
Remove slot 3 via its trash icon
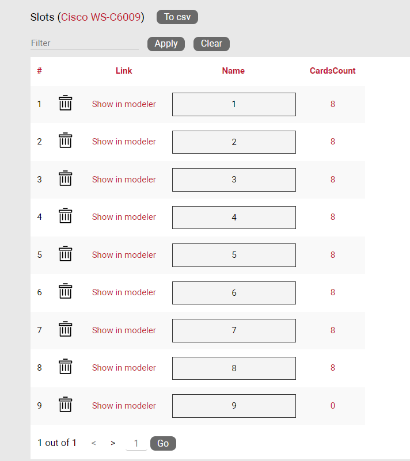point(66,179)
